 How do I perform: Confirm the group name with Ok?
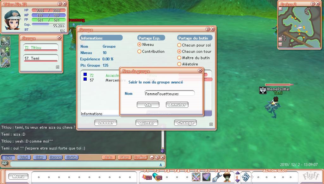(x=148, y=105)
